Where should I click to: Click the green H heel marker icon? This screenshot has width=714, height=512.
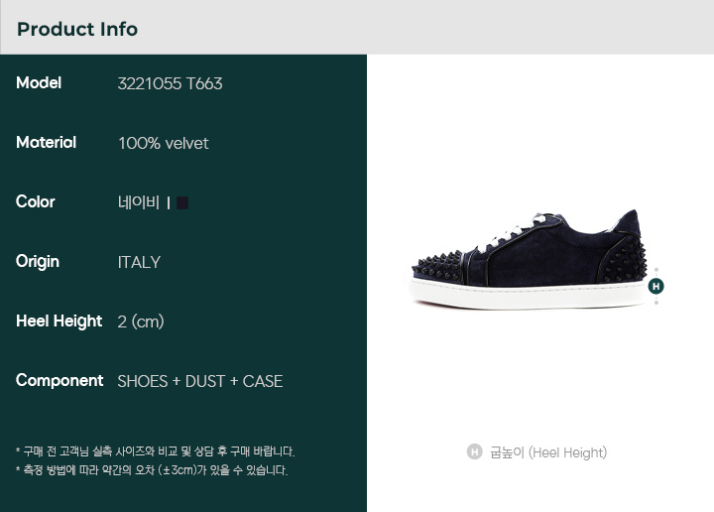(x=655, y=286)
